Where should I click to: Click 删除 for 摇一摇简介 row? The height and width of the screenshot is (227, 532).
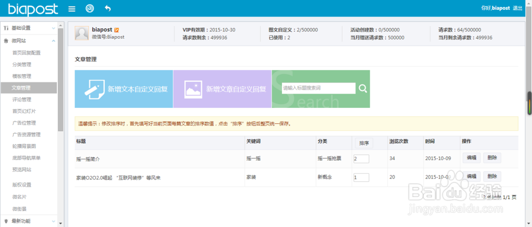click(492, 157)
